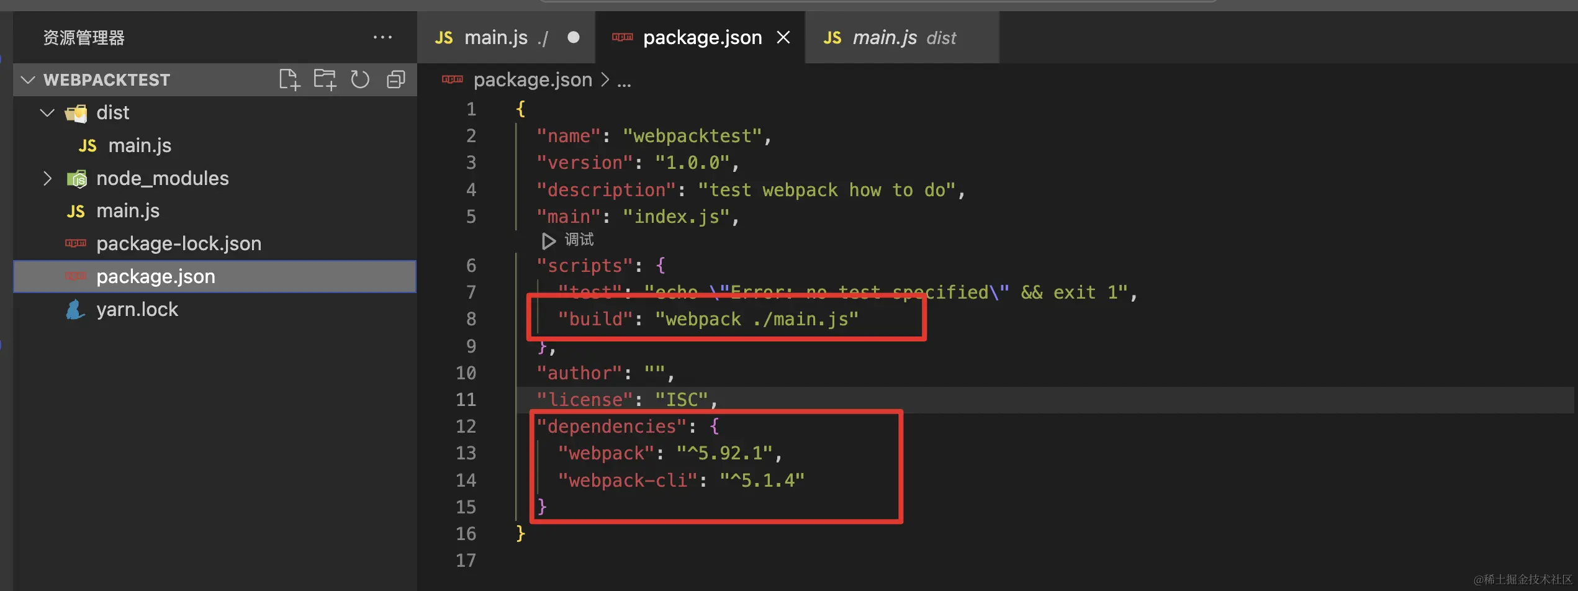Collapse the WEBPACKTEST project section

(x=28, y=80)
